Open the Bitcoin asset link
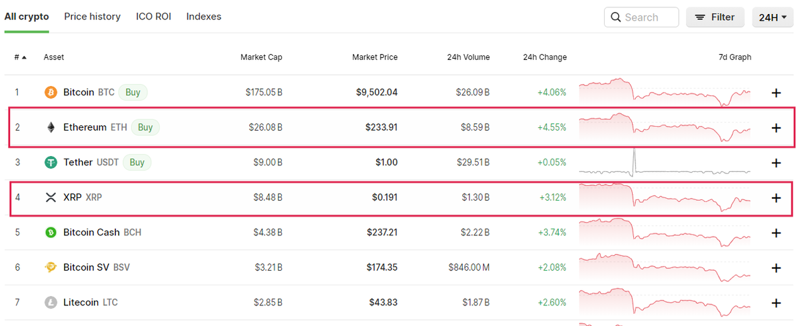The width and height of the screenshot is (800, 326). (79, 92)
